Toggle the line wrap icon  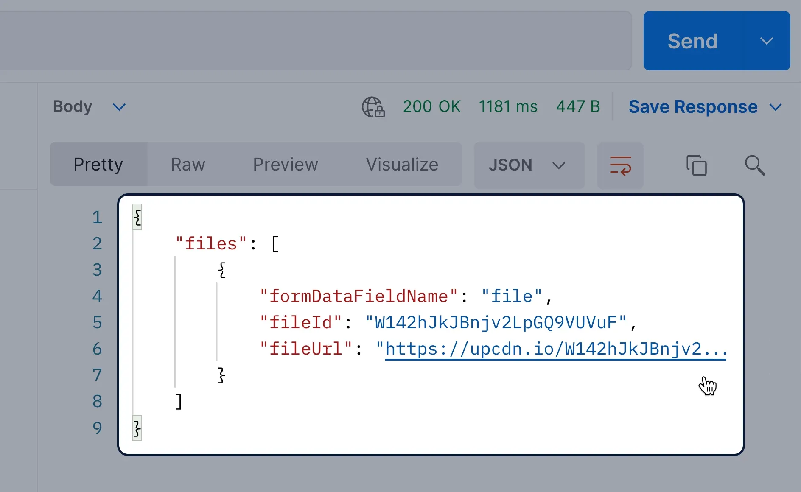tap(620, 165)
